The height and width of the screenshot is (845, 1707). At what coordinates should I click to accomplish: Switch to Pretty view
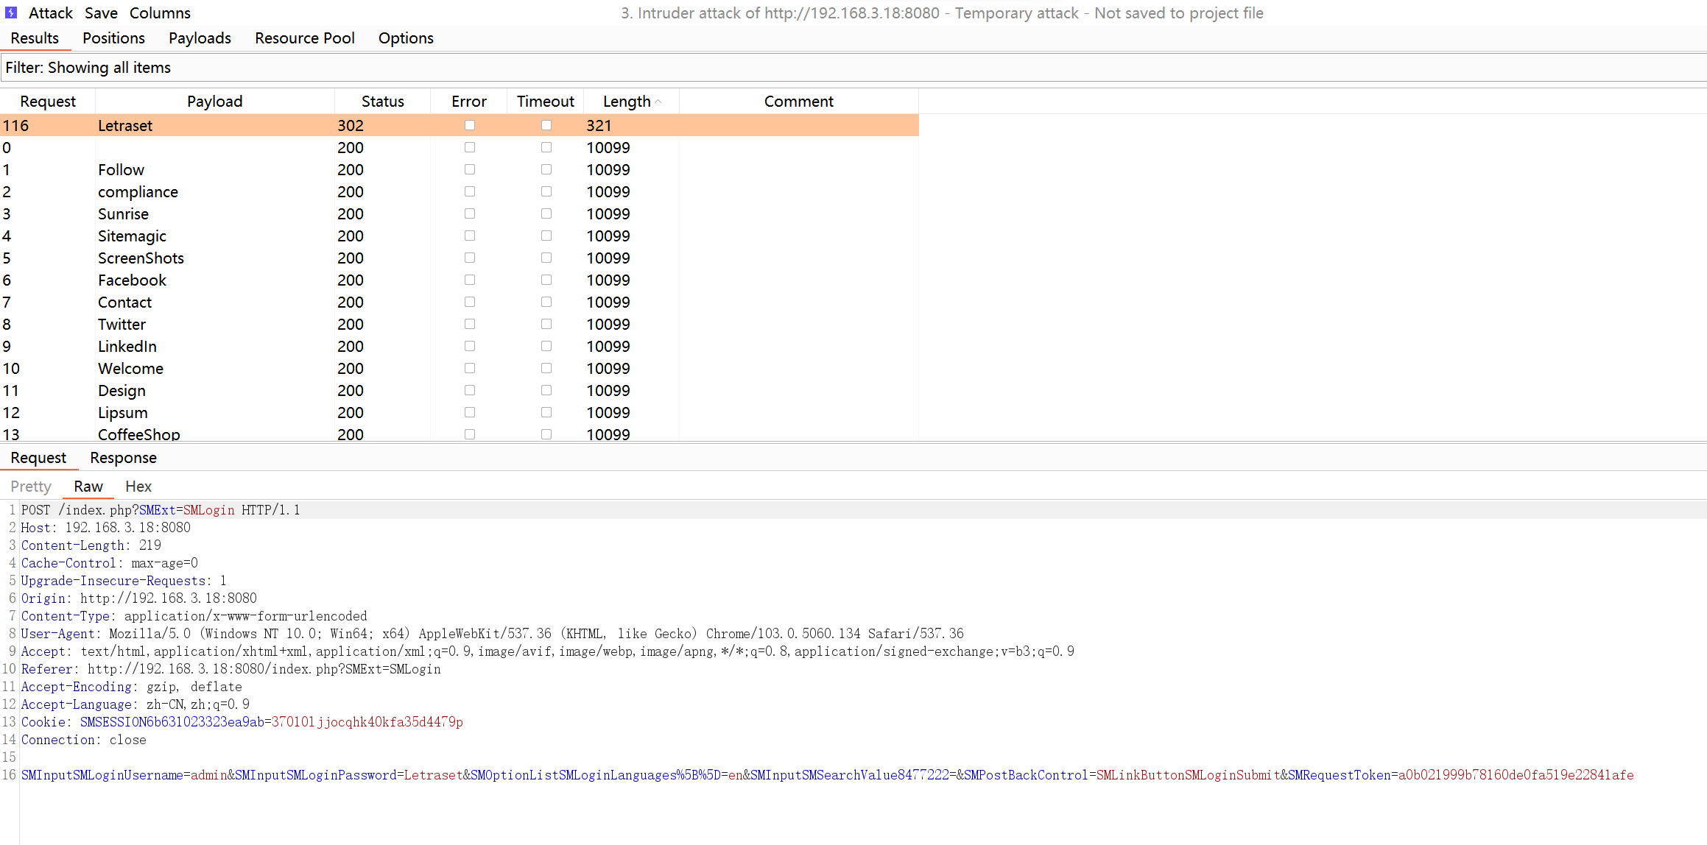31,487
